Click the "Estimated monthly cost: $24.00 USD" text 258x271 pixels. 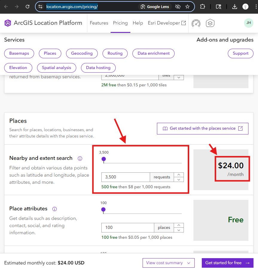[44, 263]
